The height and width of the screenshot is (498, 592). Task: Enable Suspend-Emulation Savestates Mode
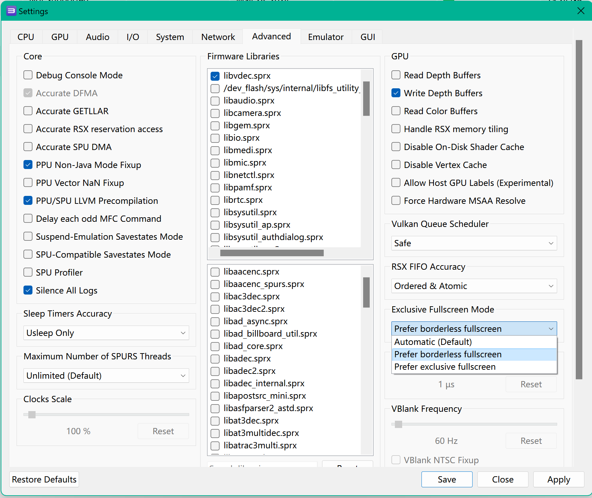click(28, 237)
